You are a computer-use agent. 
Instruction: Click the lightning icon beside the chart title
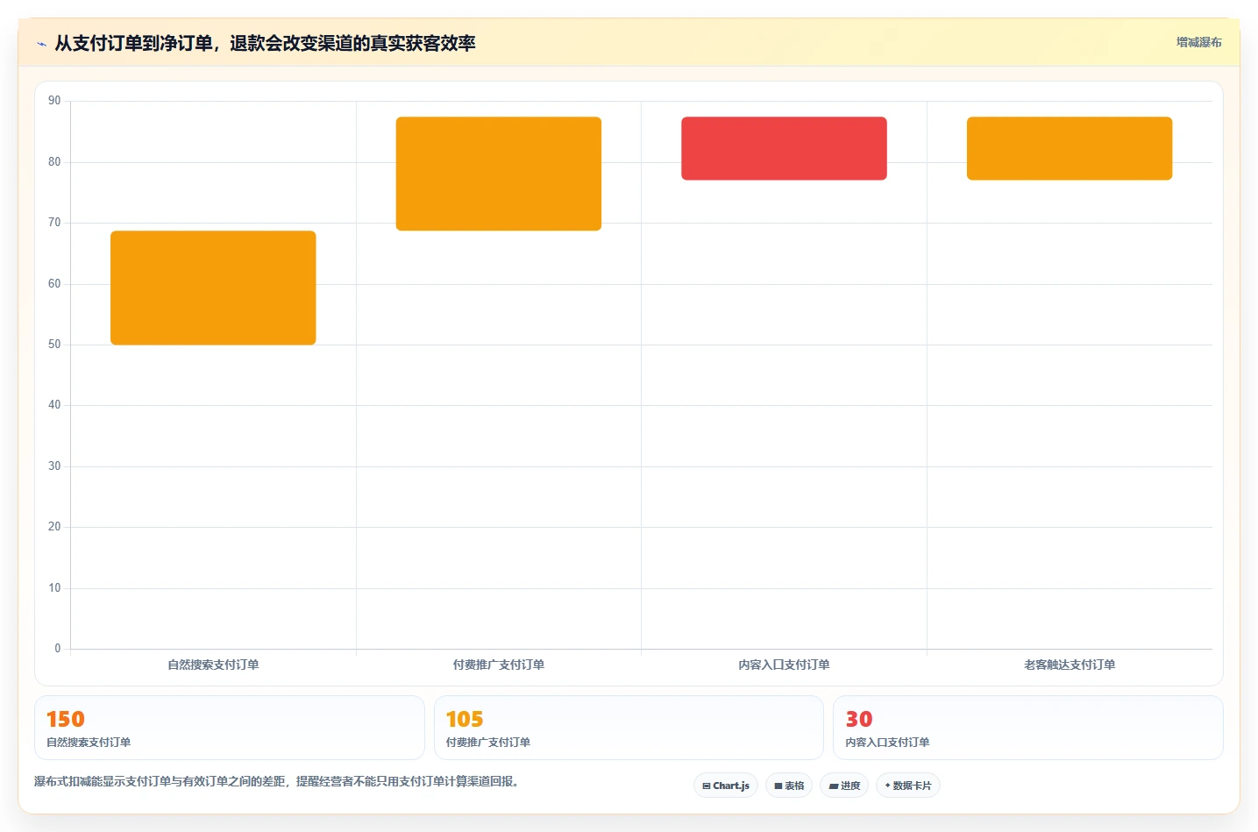[x=41, y=44]
